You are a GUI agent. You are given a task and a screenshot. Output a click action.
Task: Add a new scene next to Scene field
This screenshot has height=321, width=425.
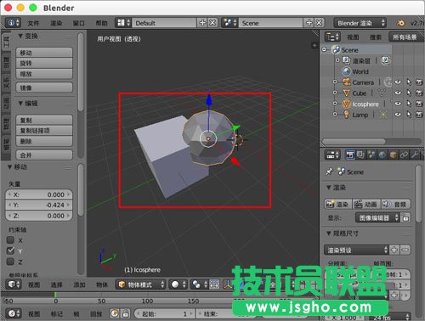[x=309, y=23]
